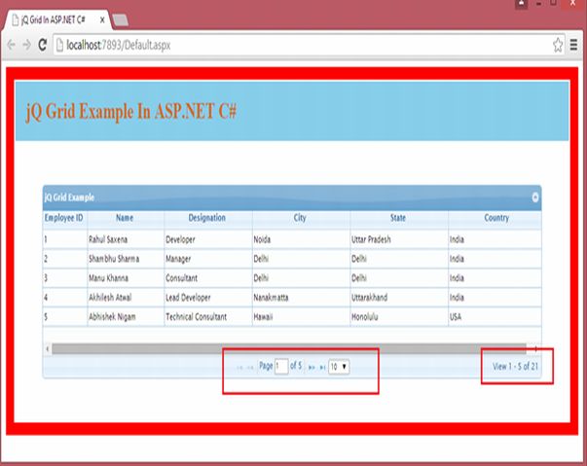Sort by Designation column header
587x466 pixels.
click(207, 218)
